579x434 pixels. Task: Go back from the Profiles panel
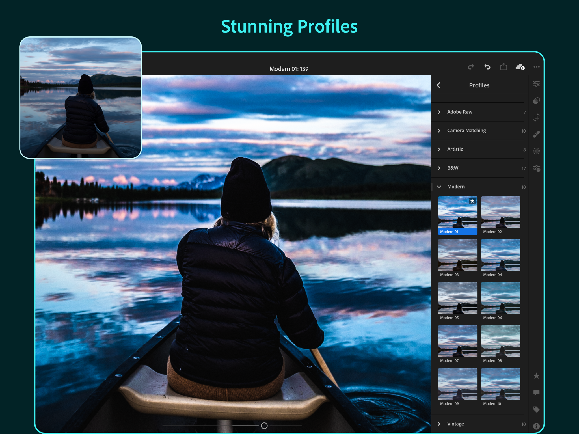click(438, 85)
